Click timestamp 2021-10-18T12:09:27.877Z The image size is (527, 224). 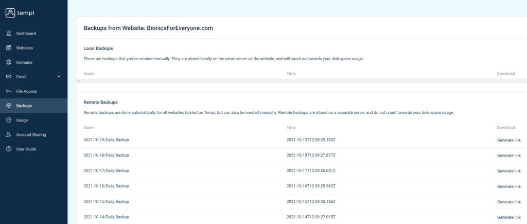(x=311, y=155)
